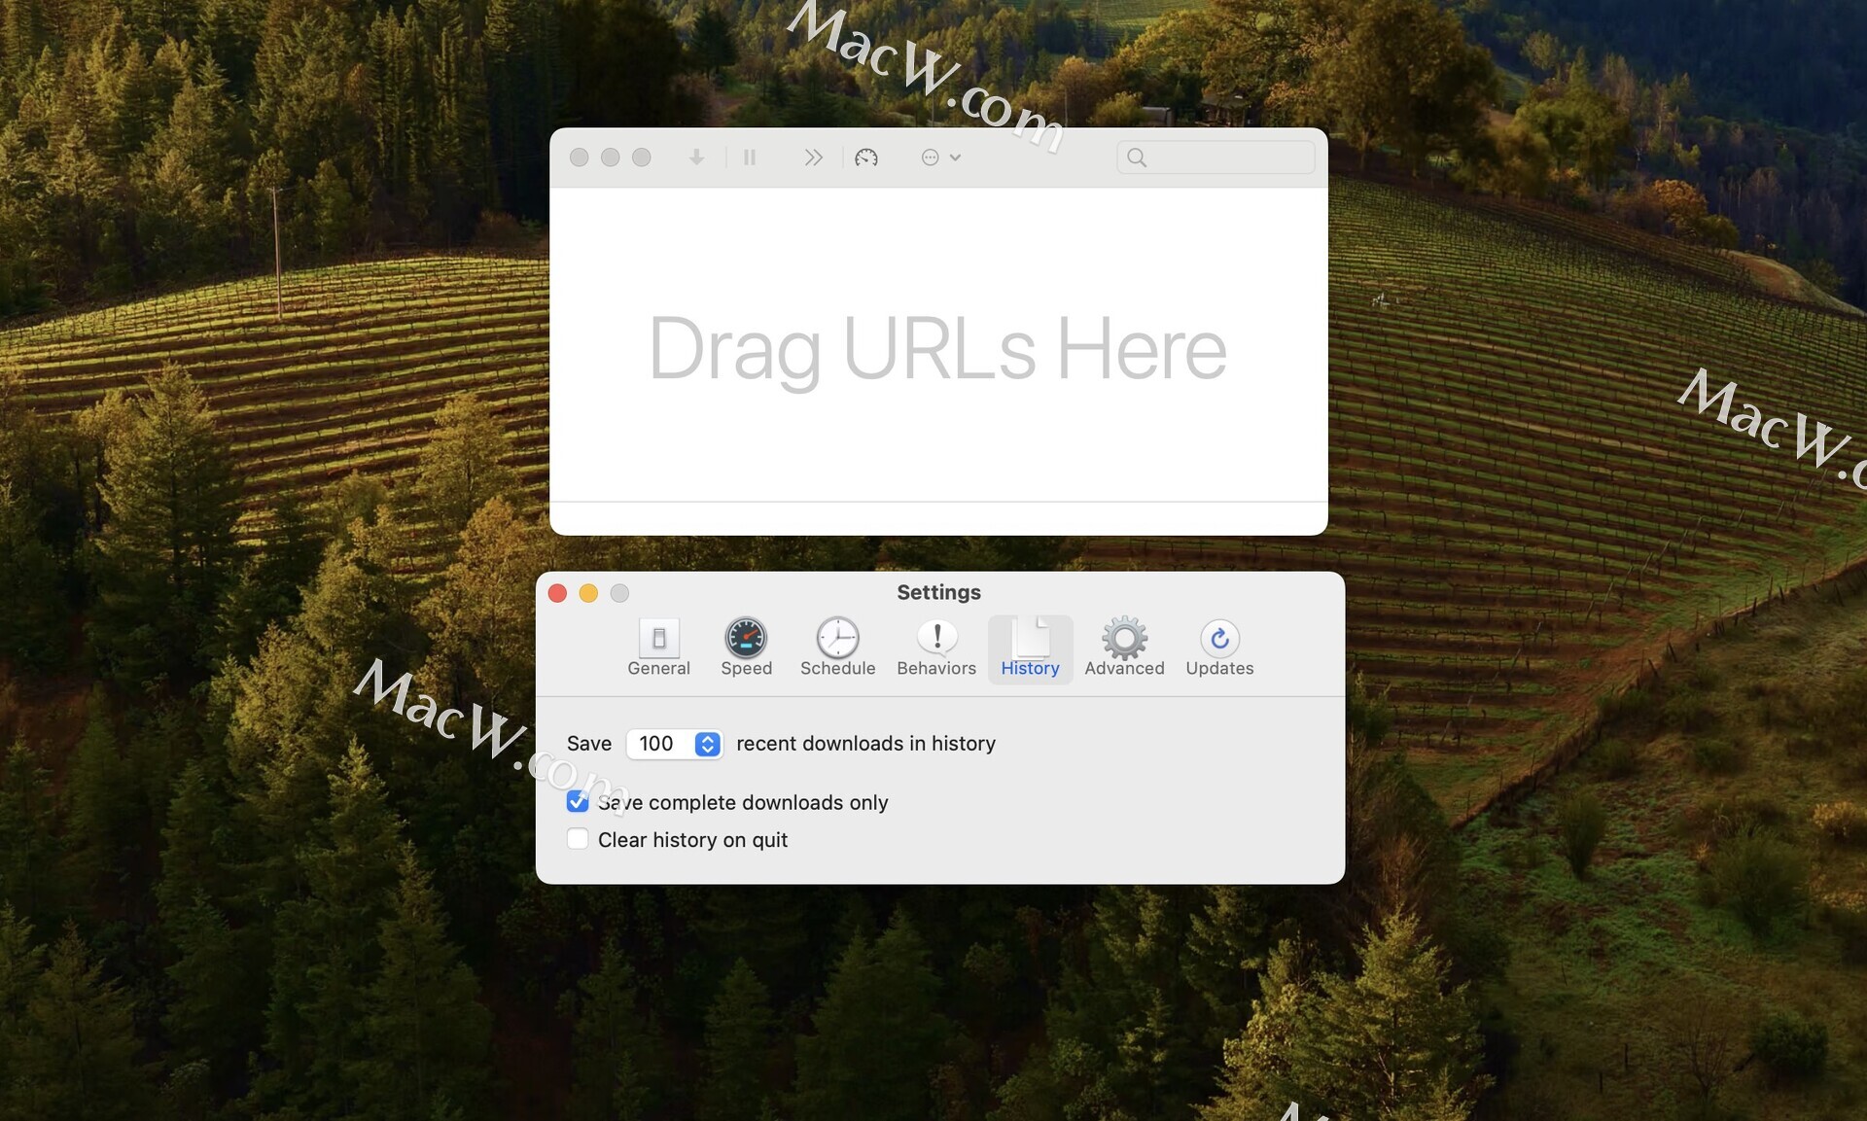This screenshot has height=1121, width=1867.
Task: Minimize the Settings window
Action: coord(588,593)
